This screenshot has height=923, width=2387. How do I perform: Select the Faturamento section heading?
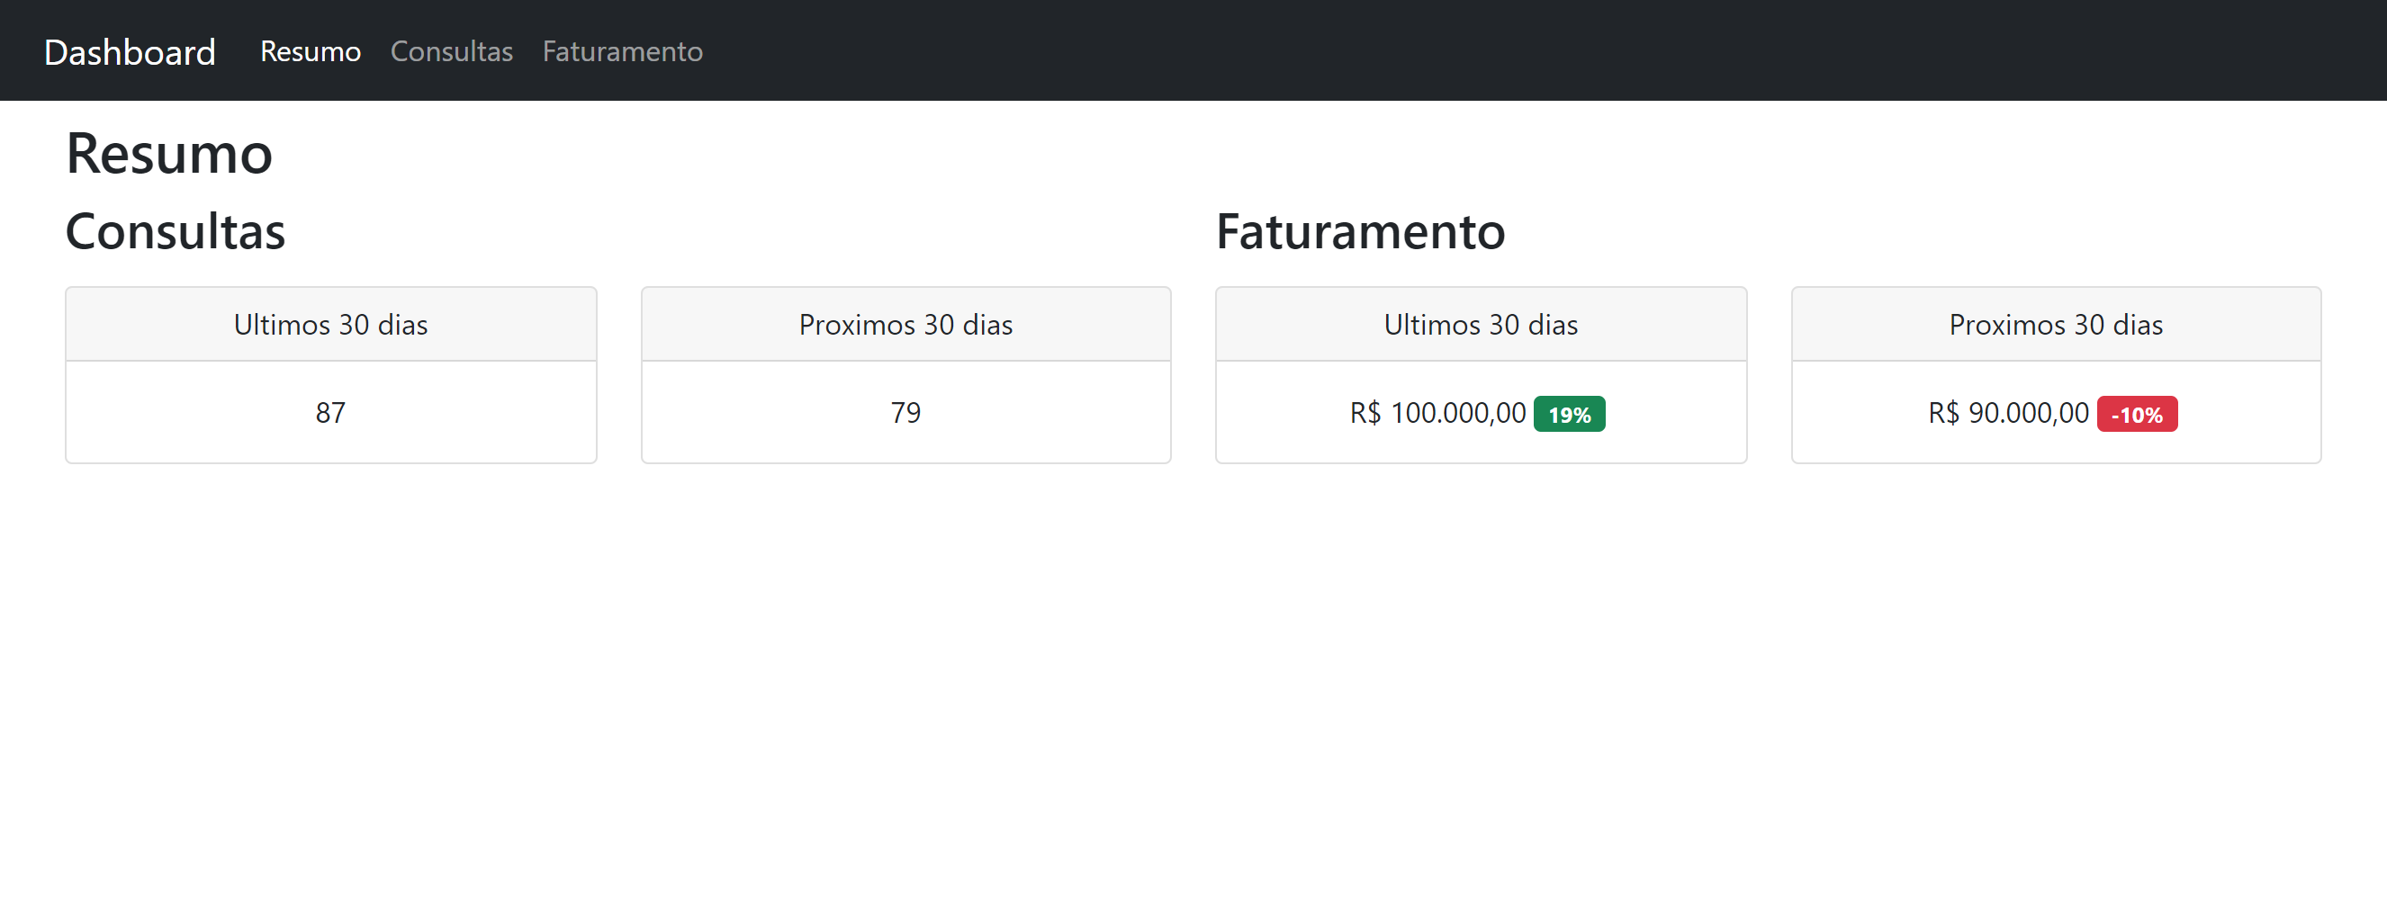[1360, 231]
